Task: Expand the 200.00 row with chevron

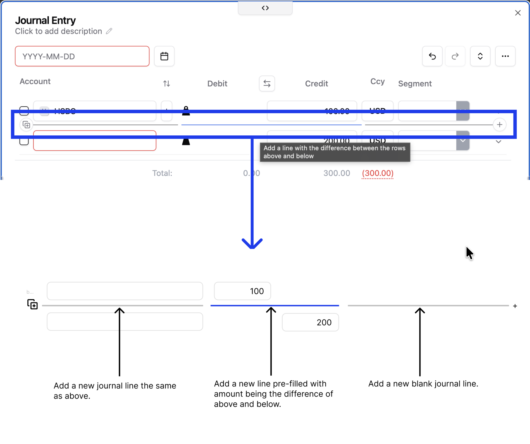Action: click(498, 142)
